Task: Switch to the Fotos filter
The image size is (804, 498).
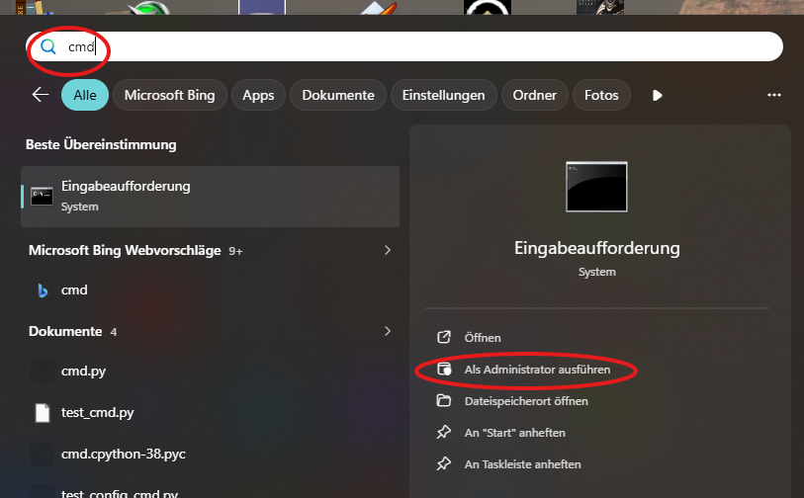Action: pyautogui.click(x=601, y=95)
